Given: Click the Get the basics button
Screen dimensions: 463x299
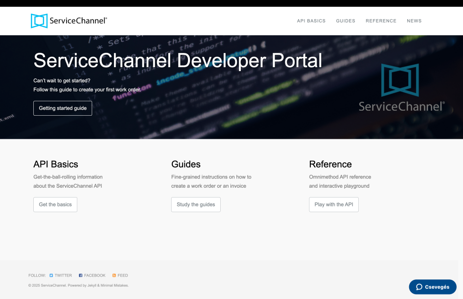Looking at the screenshot, I should pyautogui.click(x=55, y=205).
